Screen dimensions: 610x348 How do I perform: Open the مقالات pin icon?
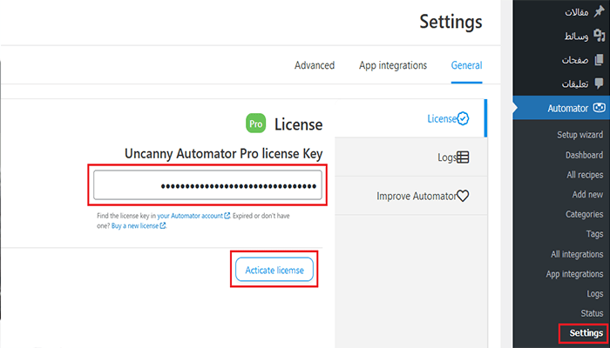point(600,12)
